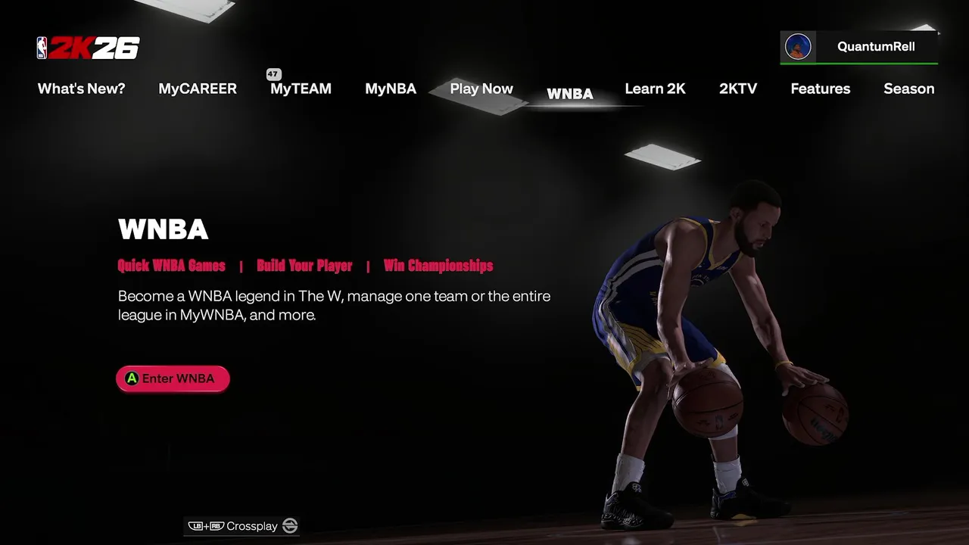Go to the Season tab
Screen dimensions: 969x545
tap(909, 89)
